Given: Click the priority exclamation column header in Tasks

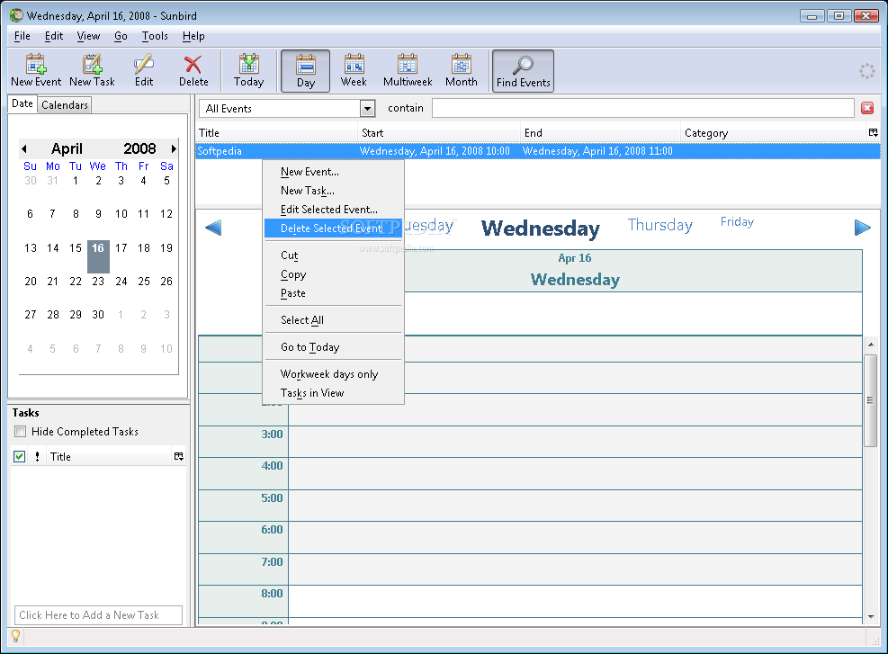Looking at the screenshot, I should (x=38, y=456).
